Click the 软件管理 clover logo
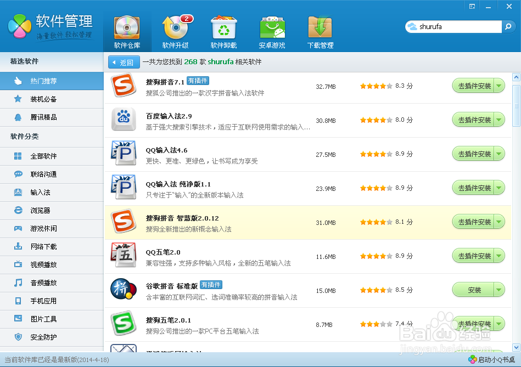521x367 pixels. 20,26
